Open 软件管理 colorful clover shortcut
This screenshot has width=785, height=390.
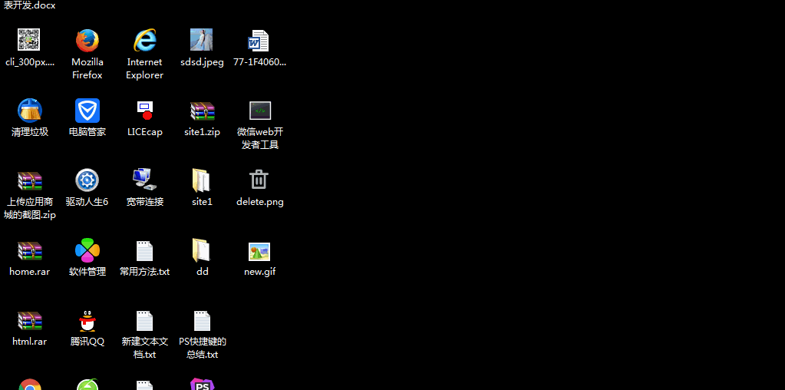point(87,250)
